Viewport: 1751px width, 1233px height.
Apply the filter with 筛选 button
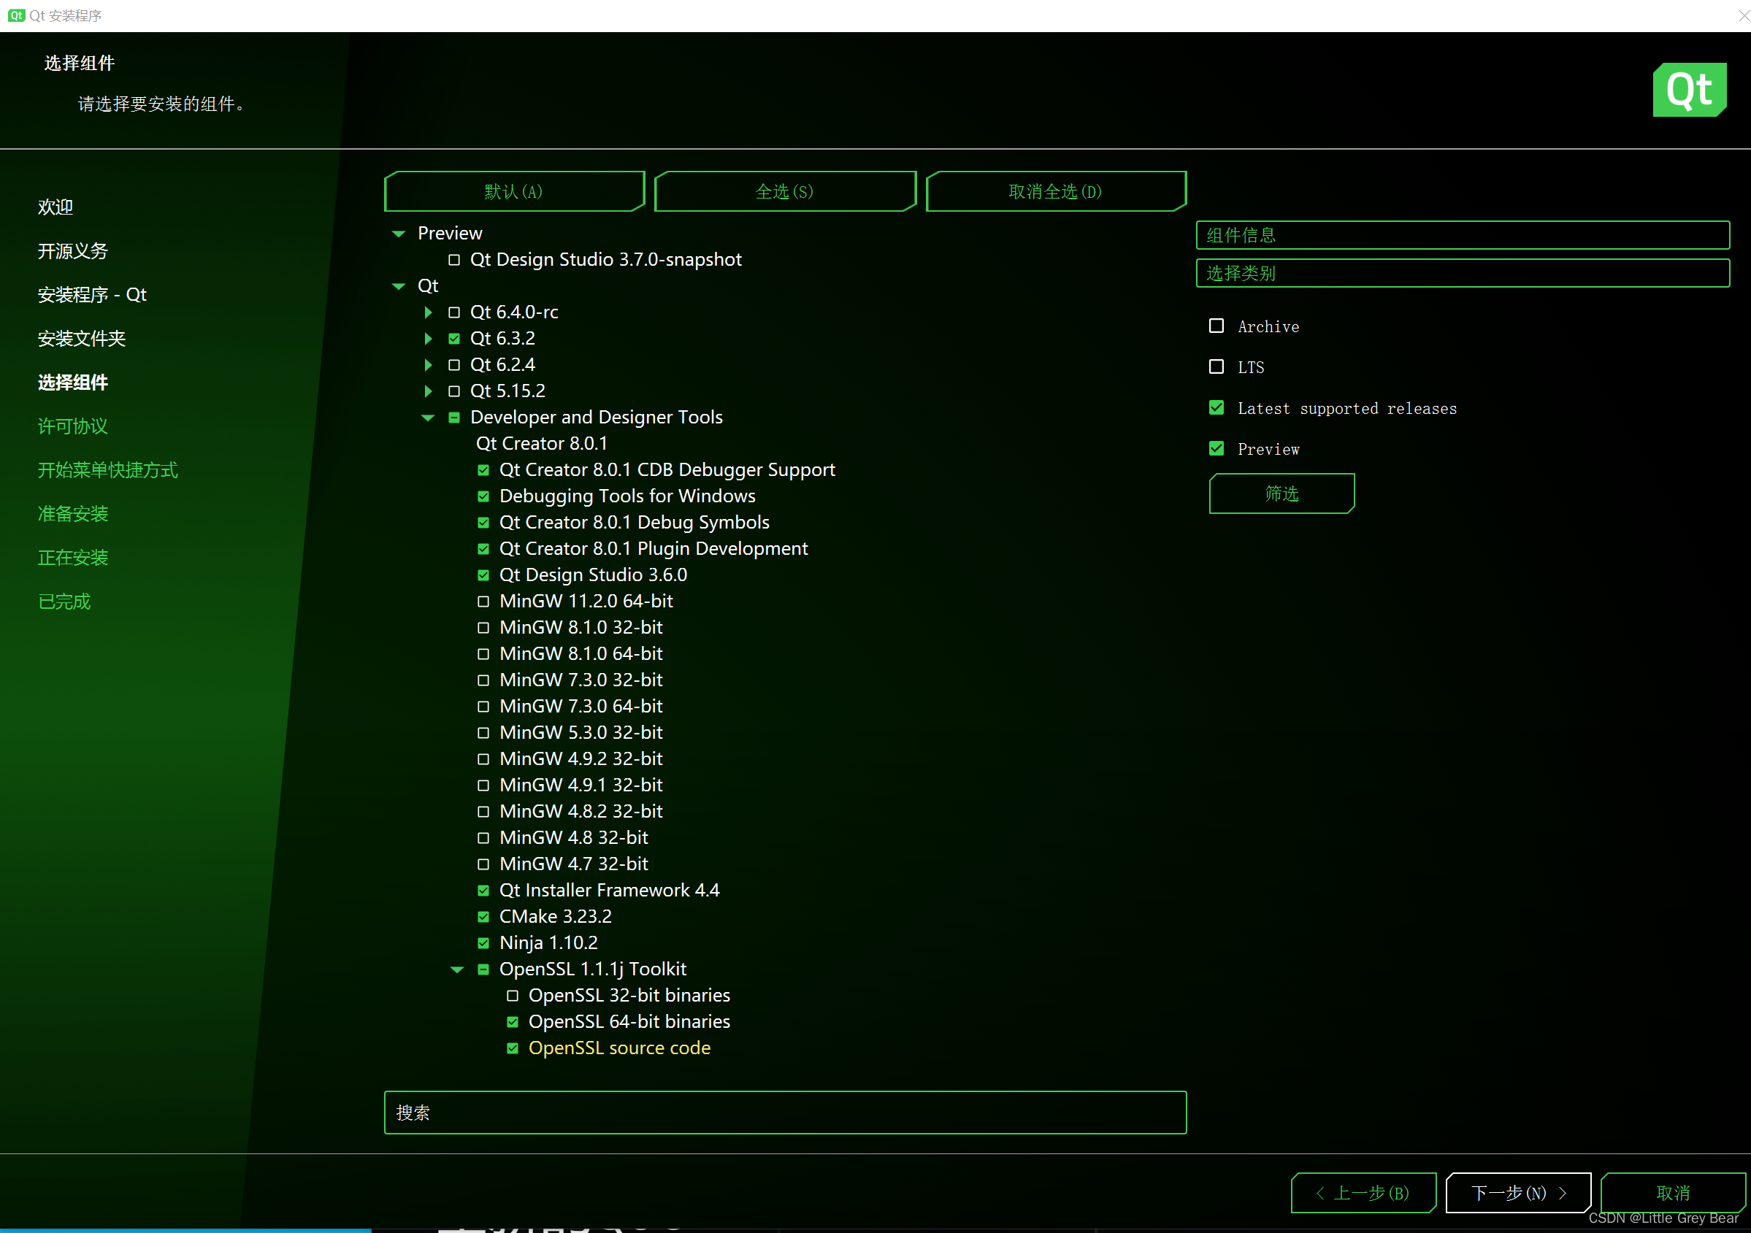coord(1282,493)
